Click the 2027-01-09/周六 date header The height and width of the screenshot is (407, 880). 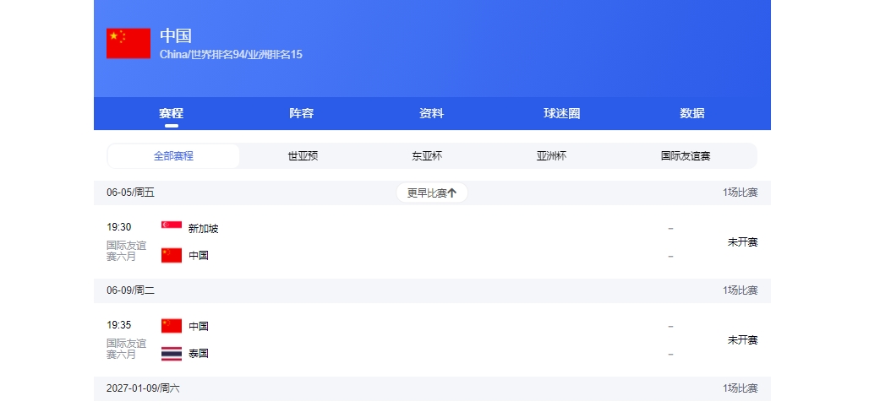pos(143,388)
